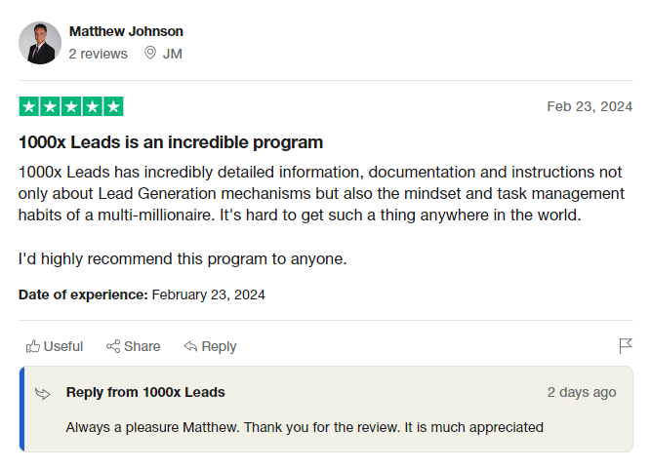651x471 pixels.
Task: Click the Feb 23, 2024 review date
Action: coord(590,106)
